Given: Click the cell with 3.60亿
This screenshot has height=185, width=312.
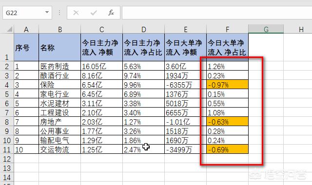Looking at the screenshot, I should pos(185,66).
